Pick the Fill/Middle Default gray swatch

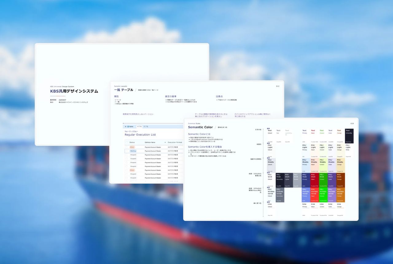click(x=271, y=165)
